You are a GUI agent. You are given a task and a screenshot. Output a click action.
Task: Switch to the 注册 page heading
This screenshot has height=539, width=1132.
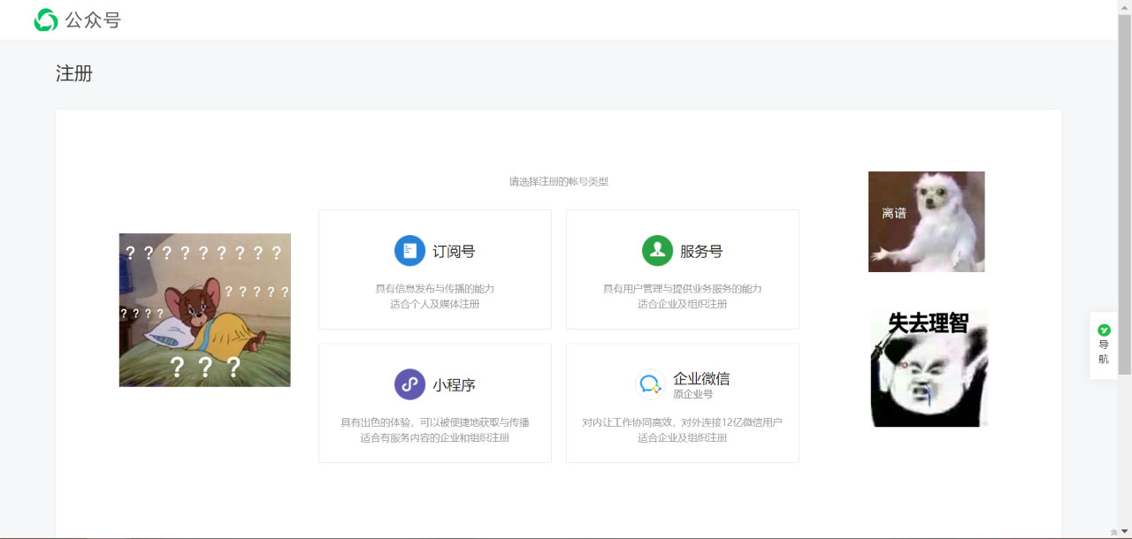74,75
